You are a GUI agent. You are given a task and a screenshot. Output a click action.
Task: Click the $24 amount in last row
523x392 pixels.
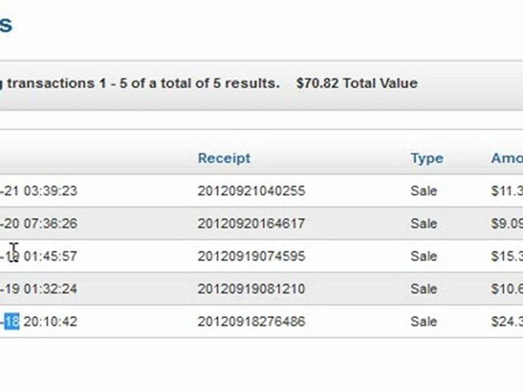pyautogui.click(x=507, y=321)
